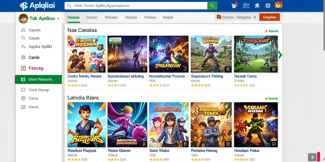Viewport: 325px width, 162px height.
Task: Click the Sande magnifier sidebar icon
Action: (x=23, y=38)
